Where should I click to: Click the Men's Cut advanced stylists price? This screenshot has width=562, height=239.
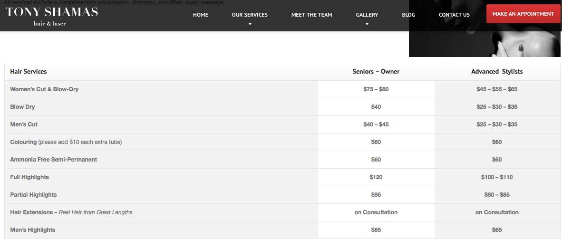click(497, 124)
